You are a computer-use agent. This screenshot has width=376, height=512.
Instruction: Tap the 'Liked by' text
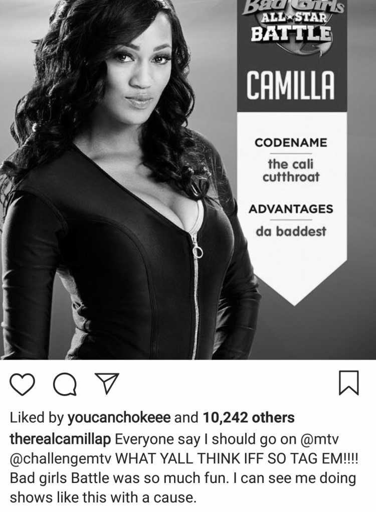pos(37,418)
